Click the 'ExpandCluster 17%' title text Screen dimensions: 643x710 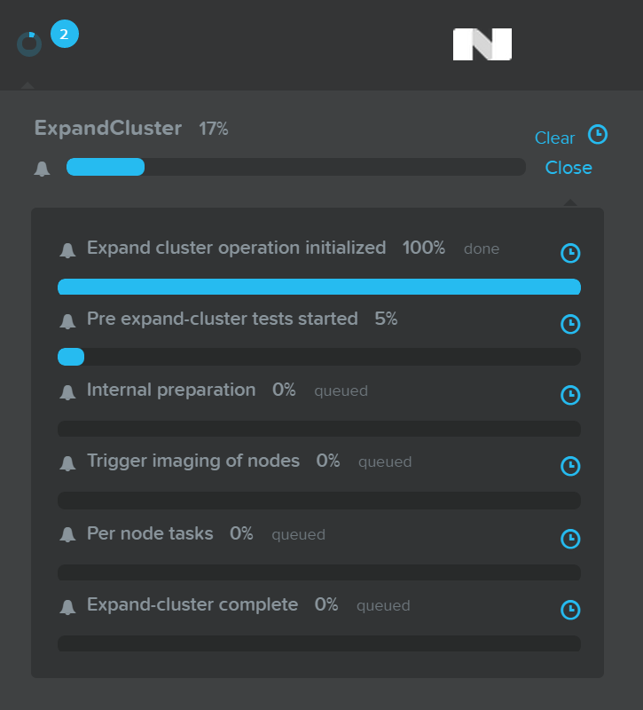pos(106,129)
